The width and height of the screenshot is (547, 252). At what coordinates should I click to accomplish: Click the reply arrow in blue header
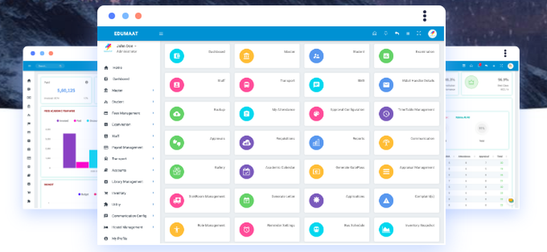tap(397, 33)
